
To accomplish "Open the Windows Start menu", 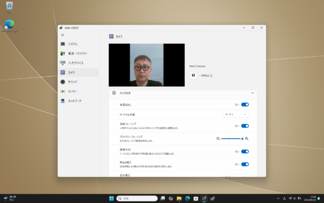I will click(x=111, y=199).
